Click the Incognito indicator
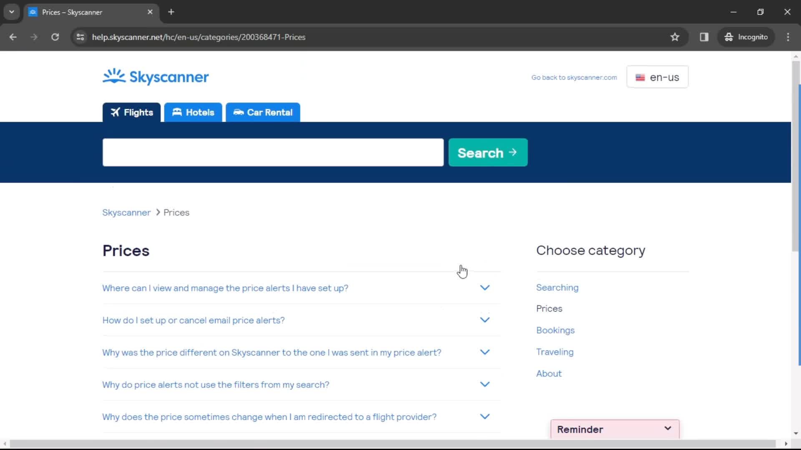Image resolution: width=801 pixels, height=450 pixels. (x=746, y=37)
